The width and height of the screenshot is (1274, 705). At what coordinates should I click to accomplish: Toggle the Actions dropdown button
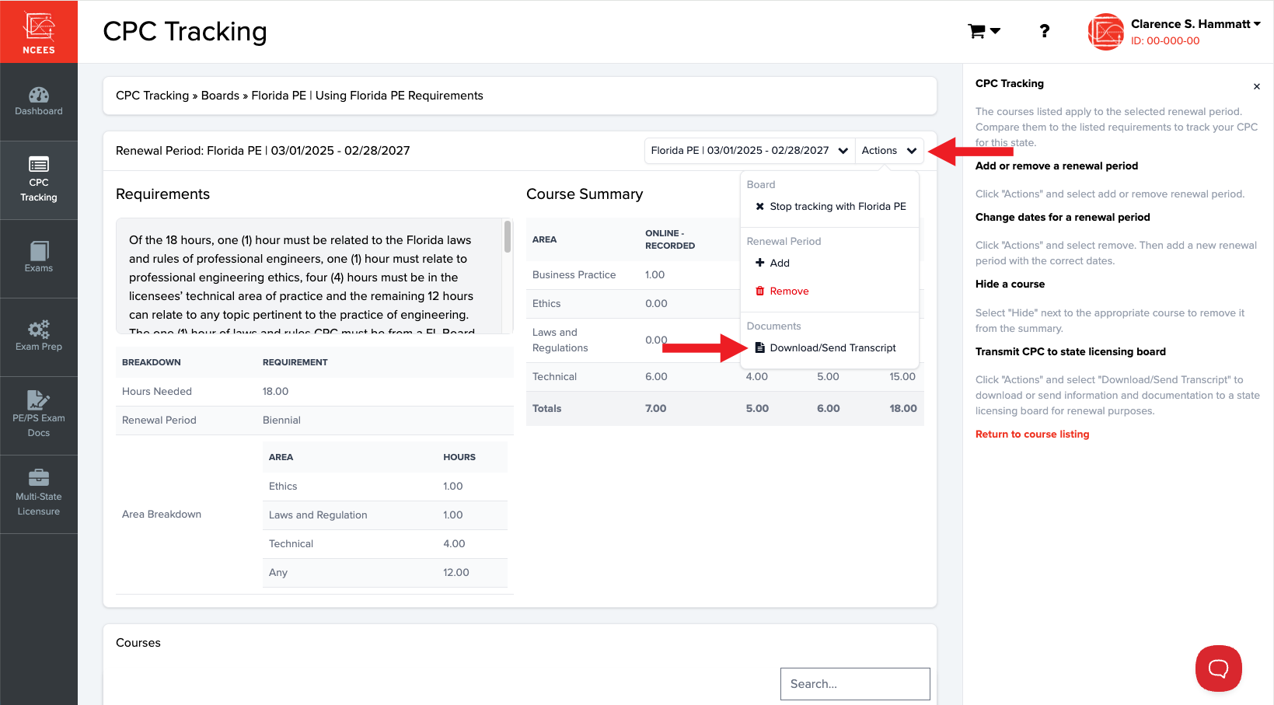tap(889, 151)
